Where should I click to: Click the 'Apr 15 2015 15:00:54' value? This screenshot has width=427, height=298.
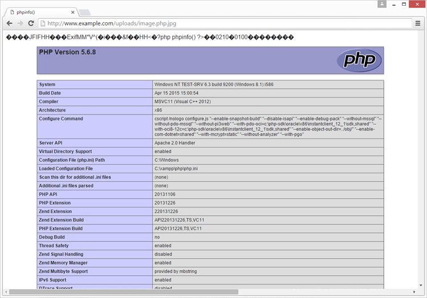(176, 93)
